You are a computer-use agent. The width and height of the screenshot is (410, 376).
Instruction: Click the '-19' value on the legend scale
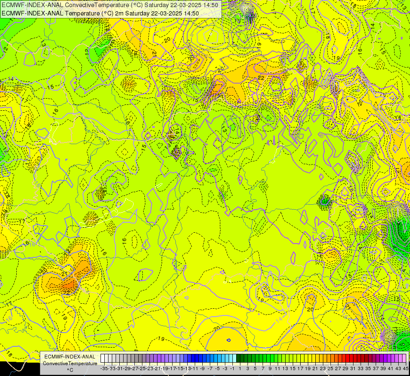pos(165,369)
